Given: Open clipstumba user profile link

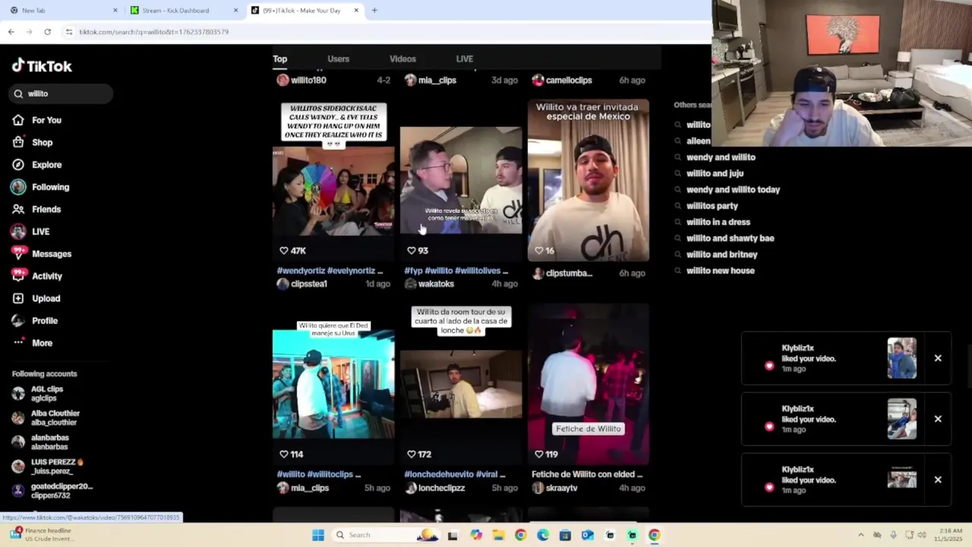Looking at the screenshot, I should [x=569, y=273].
